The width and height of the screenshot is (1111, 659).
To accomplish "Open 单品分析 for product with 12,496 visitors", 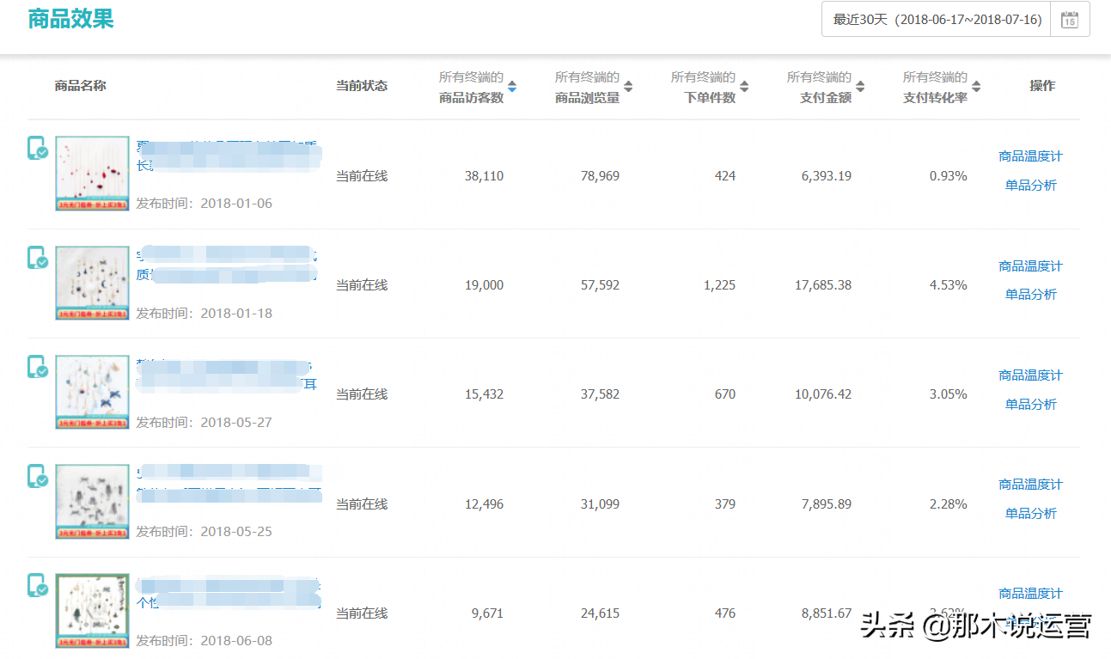I will click(x=1030, y=513).
